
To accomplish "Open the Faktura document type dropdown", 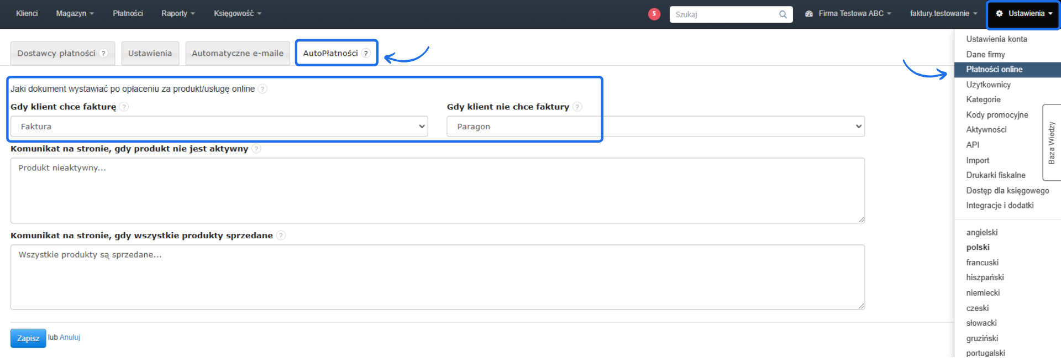I will point(219,127).
